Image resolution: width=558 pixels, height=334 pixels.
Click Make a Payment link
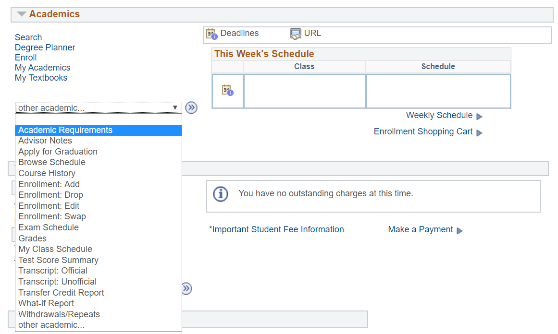pyautogui.click(x=420, y=229)
